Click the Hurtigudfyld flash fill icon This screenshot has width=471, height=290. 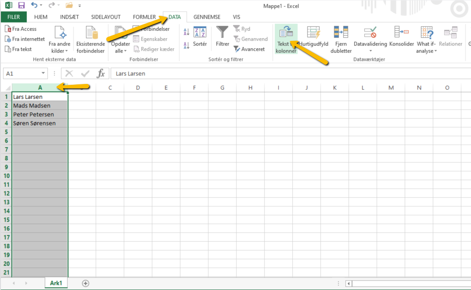[x=313, y=33]
